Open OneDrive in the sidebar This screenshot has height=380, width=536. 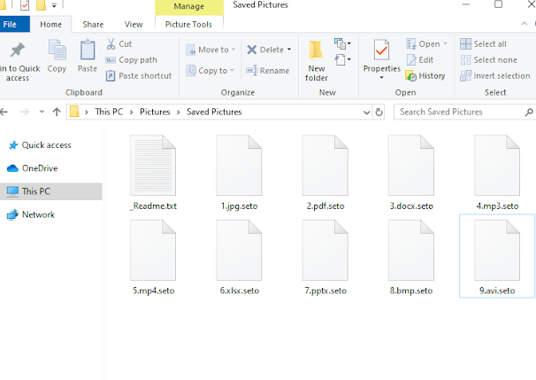point(39,168)
